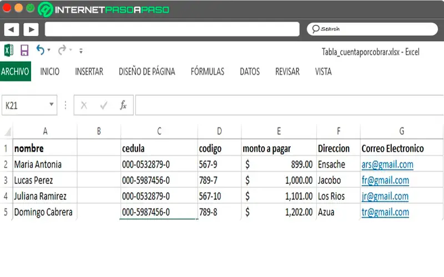Select row 3 header
Image resolution: width=444 pixels, height=277 pixels.
6,180
